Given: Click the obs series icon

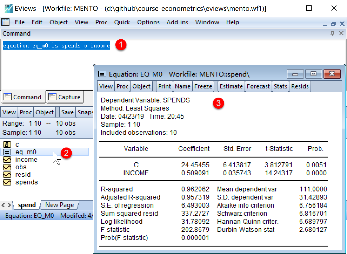Looking at the screenshot, I should (x=7, y=167).
